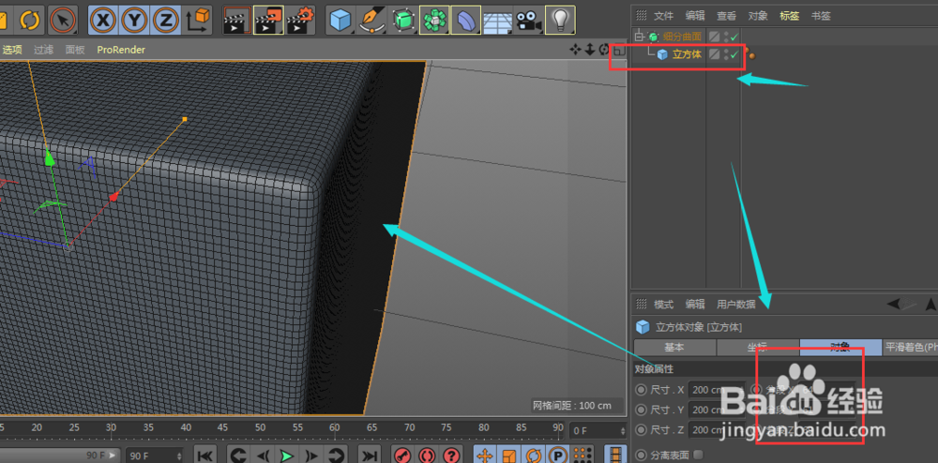Toggle the 尺寸 . X animation dot

tap(642, 390)
